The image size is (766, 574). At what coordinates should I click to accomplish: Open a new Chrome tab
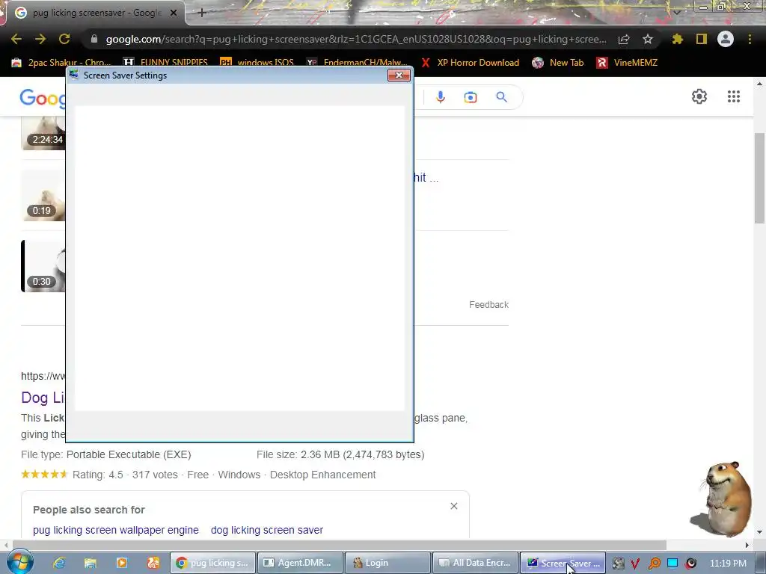click(202, 13)
